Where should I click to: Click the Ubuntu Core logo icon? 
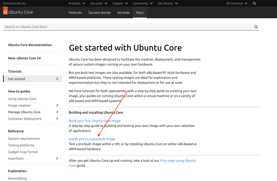[5, 11]
